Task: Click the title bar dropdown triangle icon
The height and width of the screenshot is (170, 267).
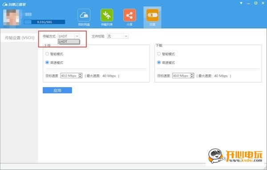Action: [x=241, y=3]
